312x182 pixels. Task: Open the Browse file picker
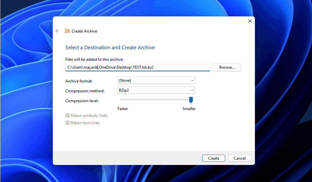(227, 67)
